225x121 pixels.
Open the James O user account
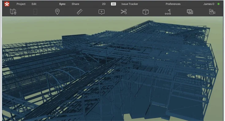tap(209, 4)
